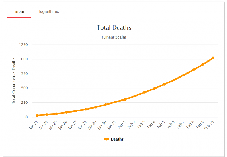Select the Feb 5 data point
Image resolution: width=227 pixels, height=157 pixels.
(x=164, y=84)
